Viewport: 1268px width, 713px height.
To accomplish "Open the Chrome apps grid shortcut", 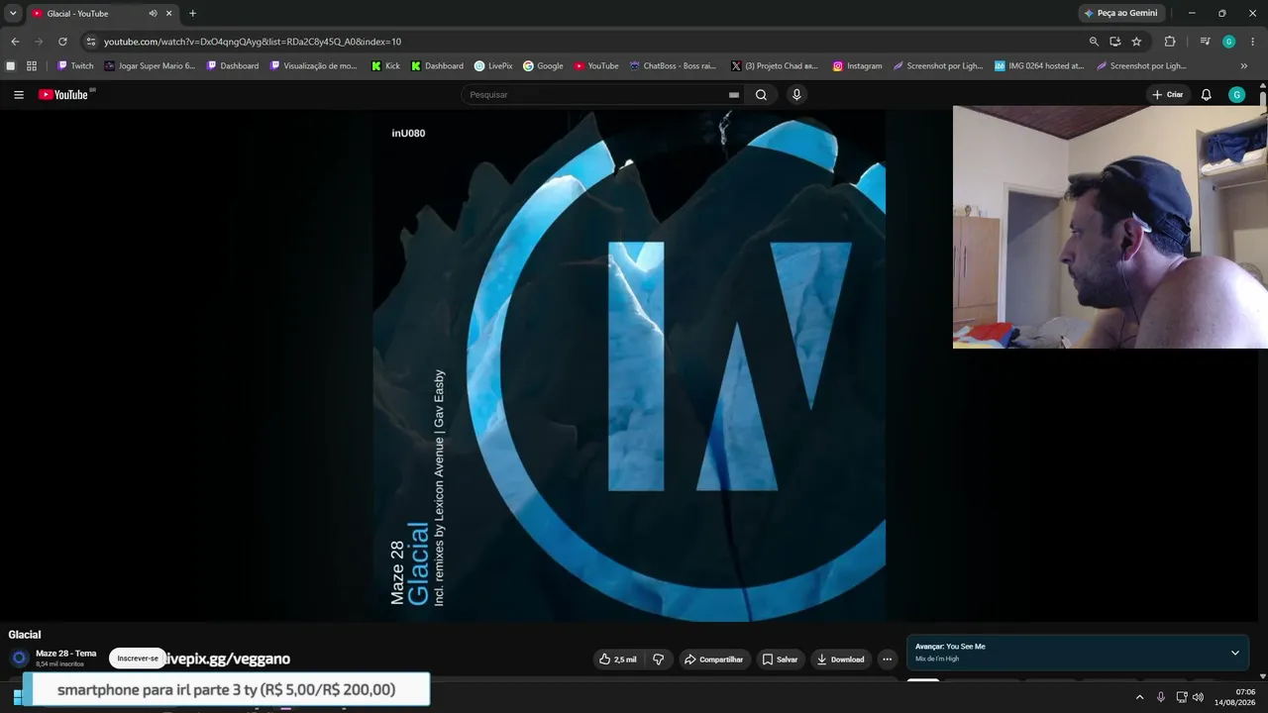I will 32,66.
